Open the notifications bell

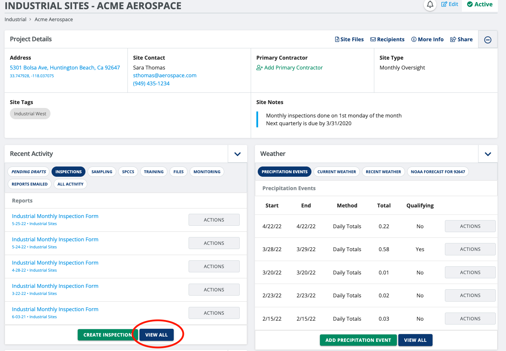click(430, 5)
